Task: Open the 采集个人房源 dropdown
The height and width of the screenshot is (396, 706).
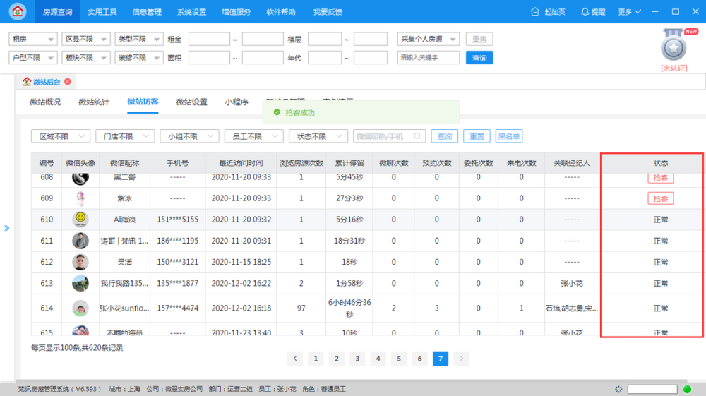Action: [429, 39]
